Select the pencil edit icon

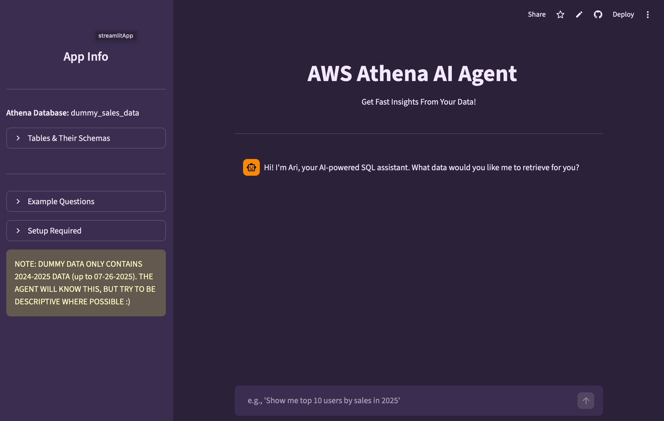coord(579,14)
